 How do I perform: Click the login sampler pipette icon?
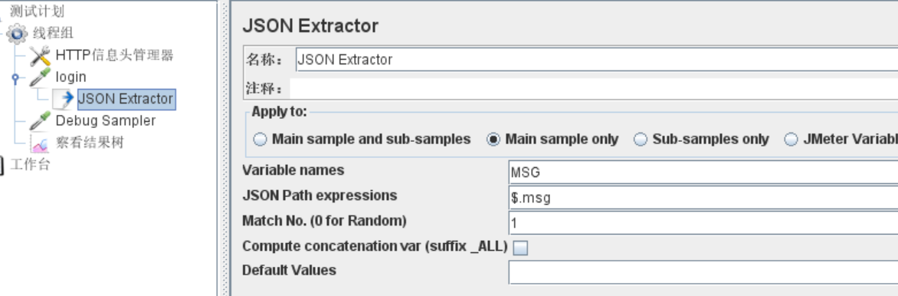40,77
